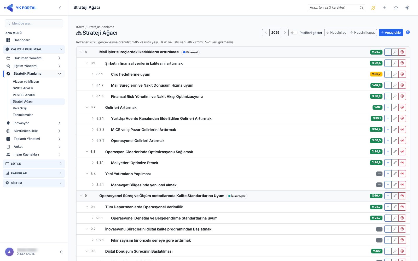Click the Dashboard menu icon
The image size is (418, 261).
click(x=8, y=40)
